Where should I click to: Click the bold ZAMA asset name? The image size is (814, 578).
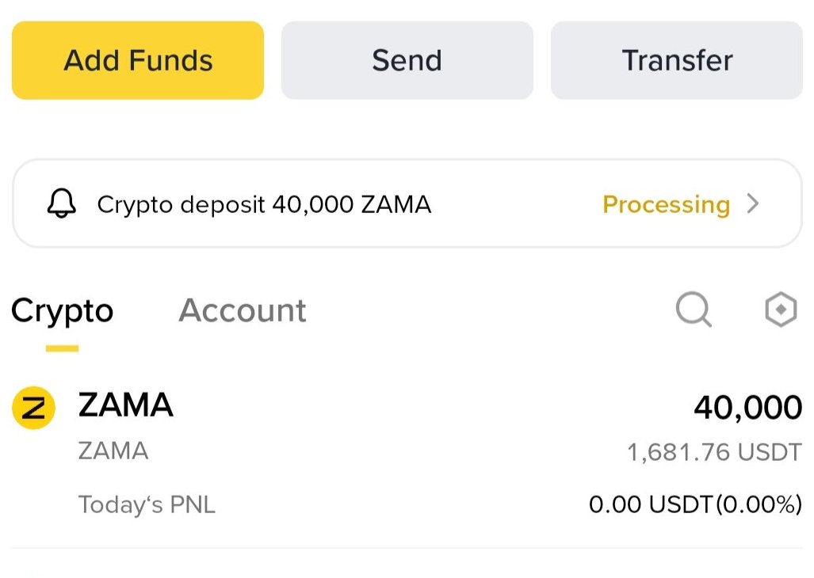[125, 405]
